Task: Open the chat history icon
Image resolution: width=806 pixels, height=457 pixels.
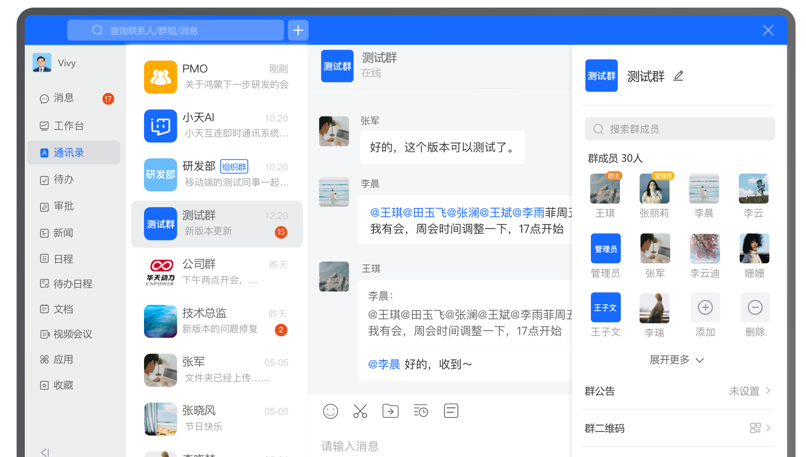Action: pyautogui.click(x=421, y=411)
